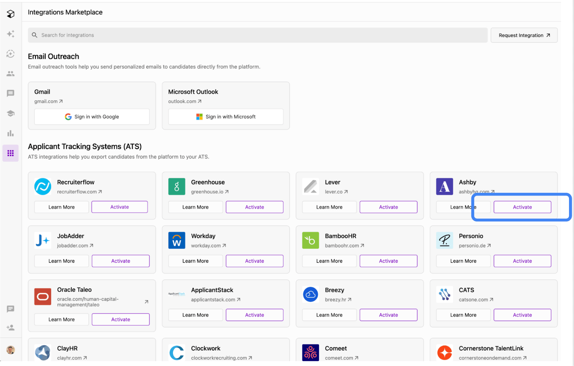The image size is (574, 366).
Task: Click the Ashby logo
Action: [444, 187]
